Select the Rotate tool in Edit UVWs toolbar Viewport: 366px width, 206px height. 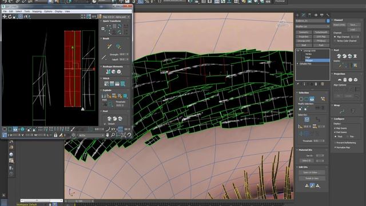tap(10, 17)
